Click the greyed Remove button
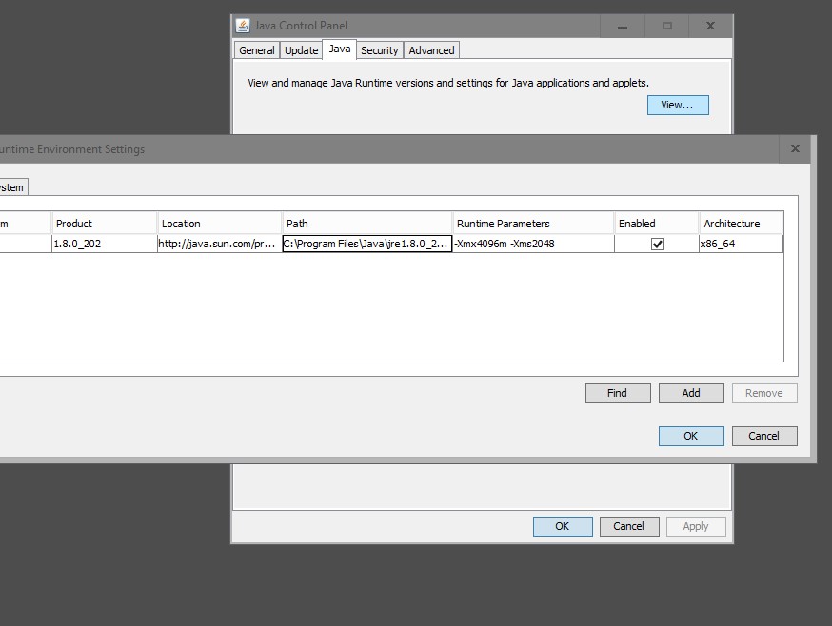Viewport: 832px width, 626px height. pos(764,393)
